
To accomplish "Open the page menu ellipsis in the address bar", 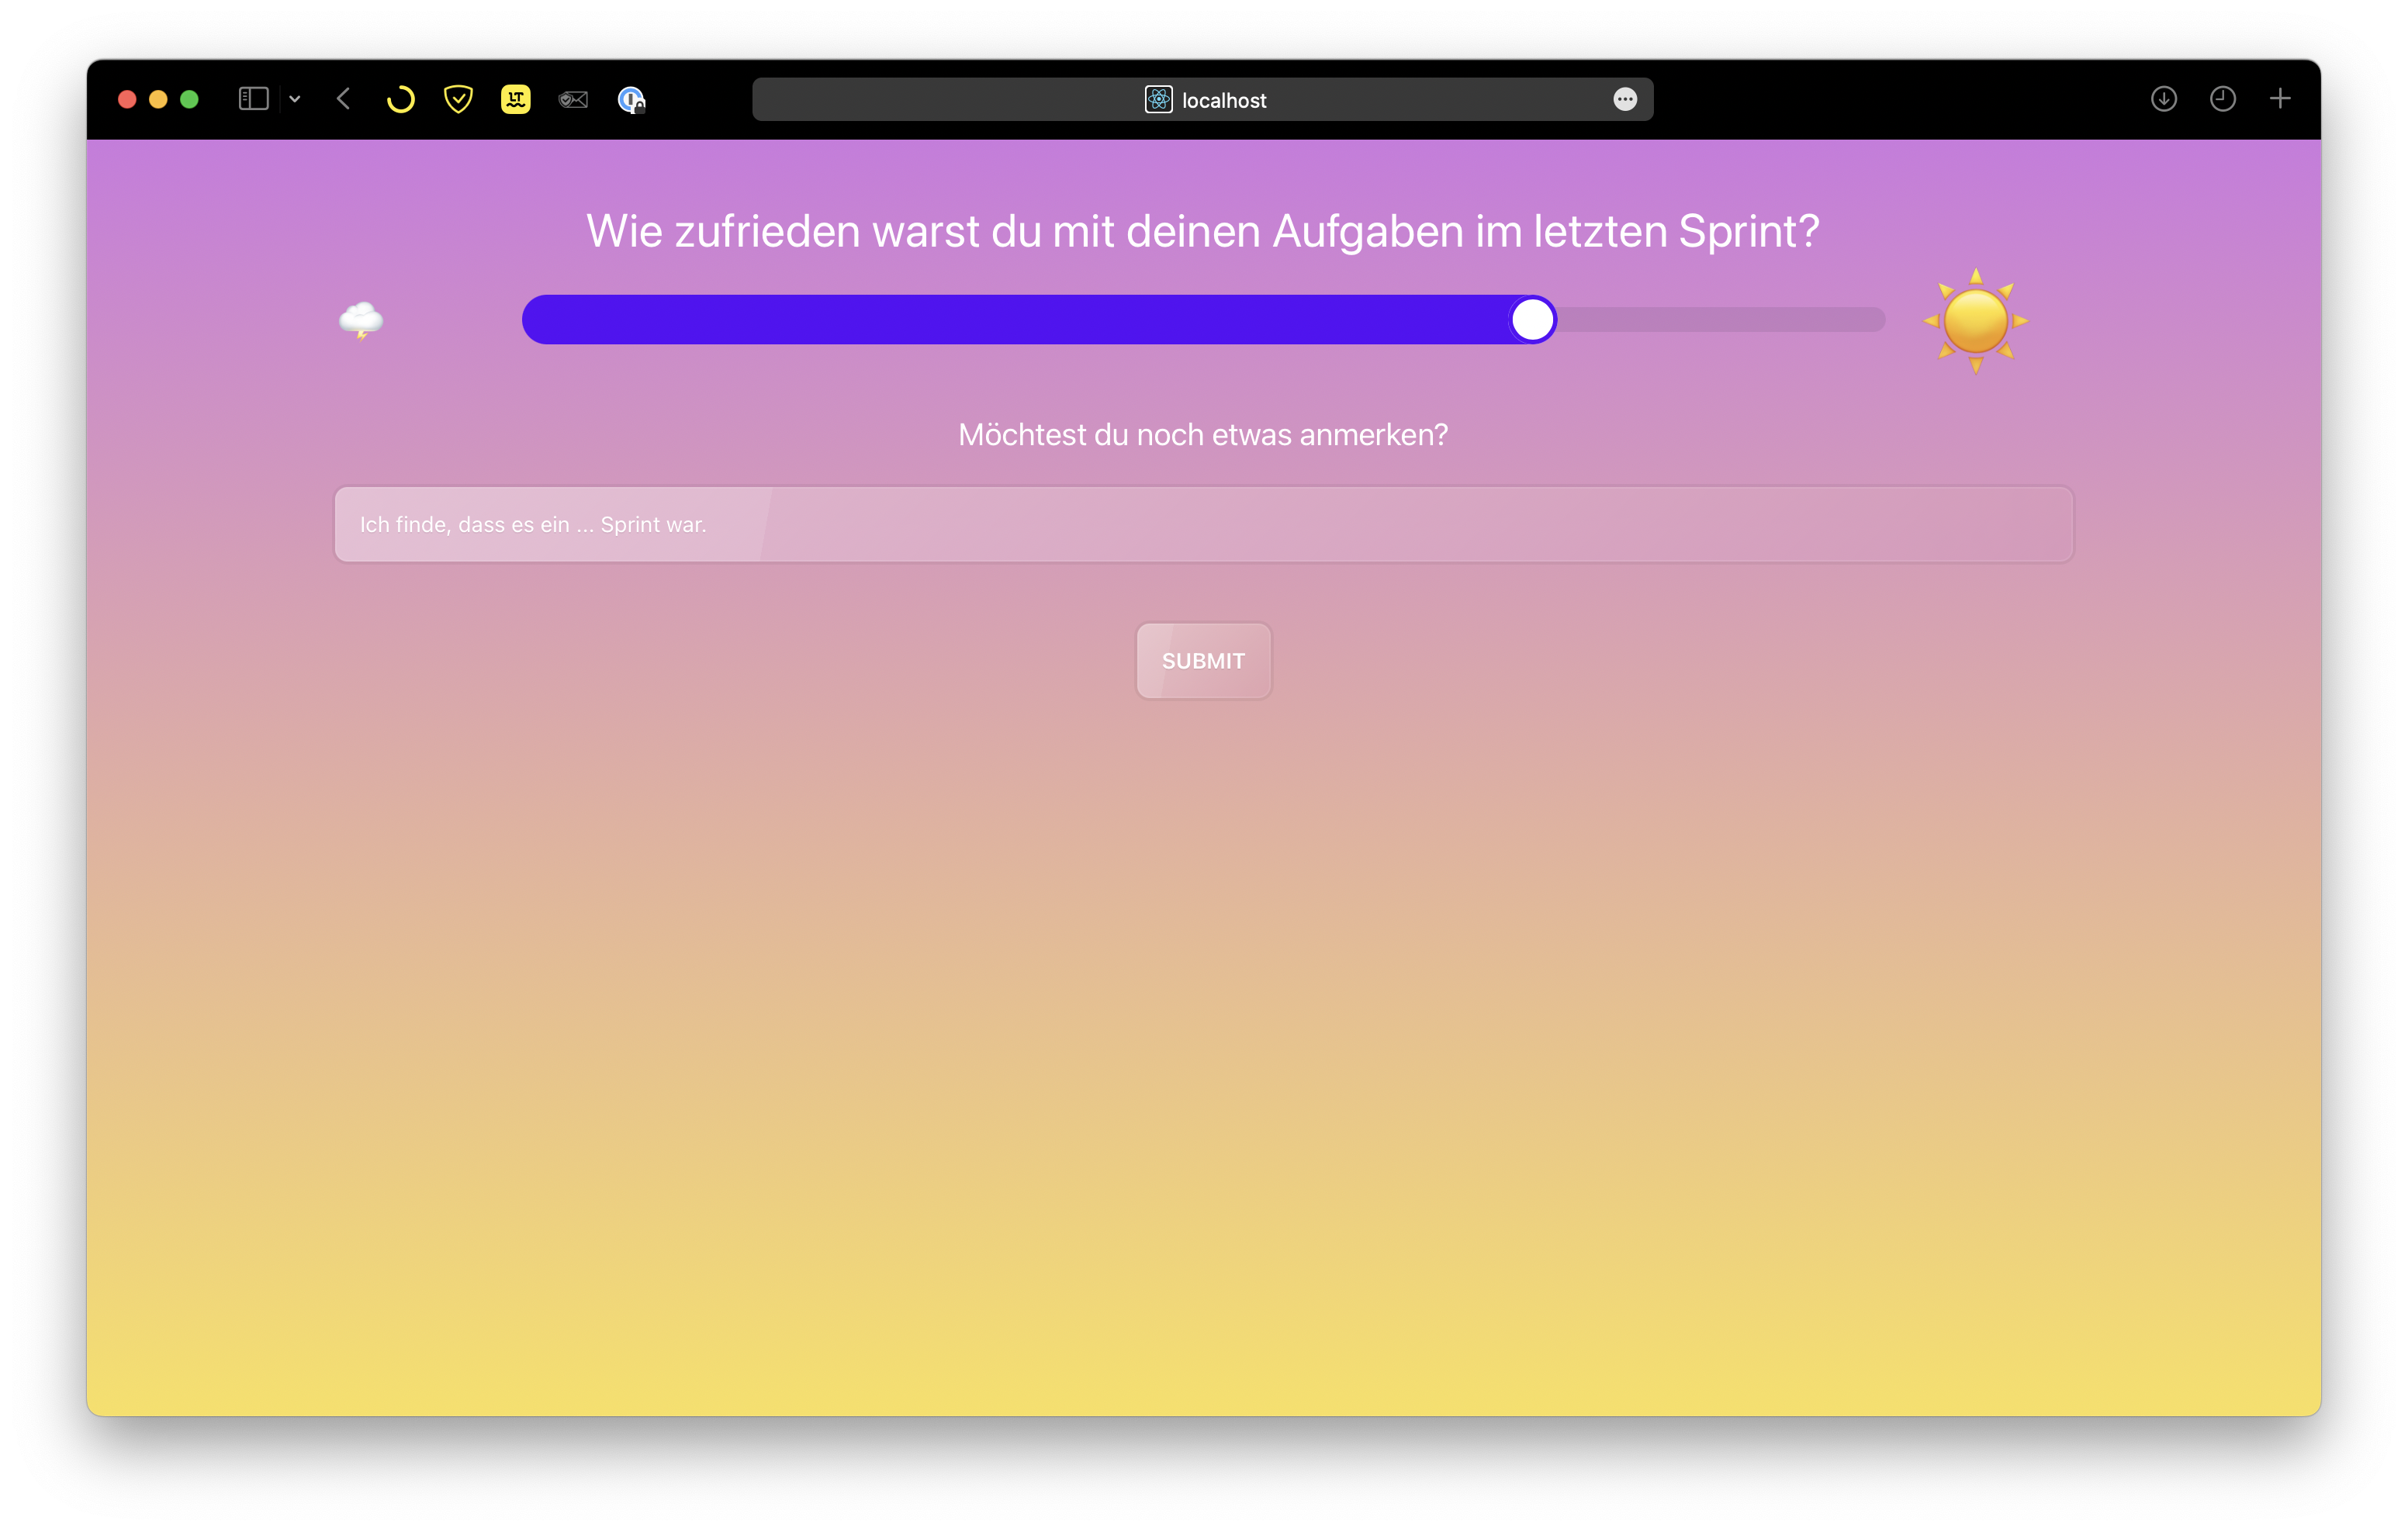I will (x=1625, y=99).
